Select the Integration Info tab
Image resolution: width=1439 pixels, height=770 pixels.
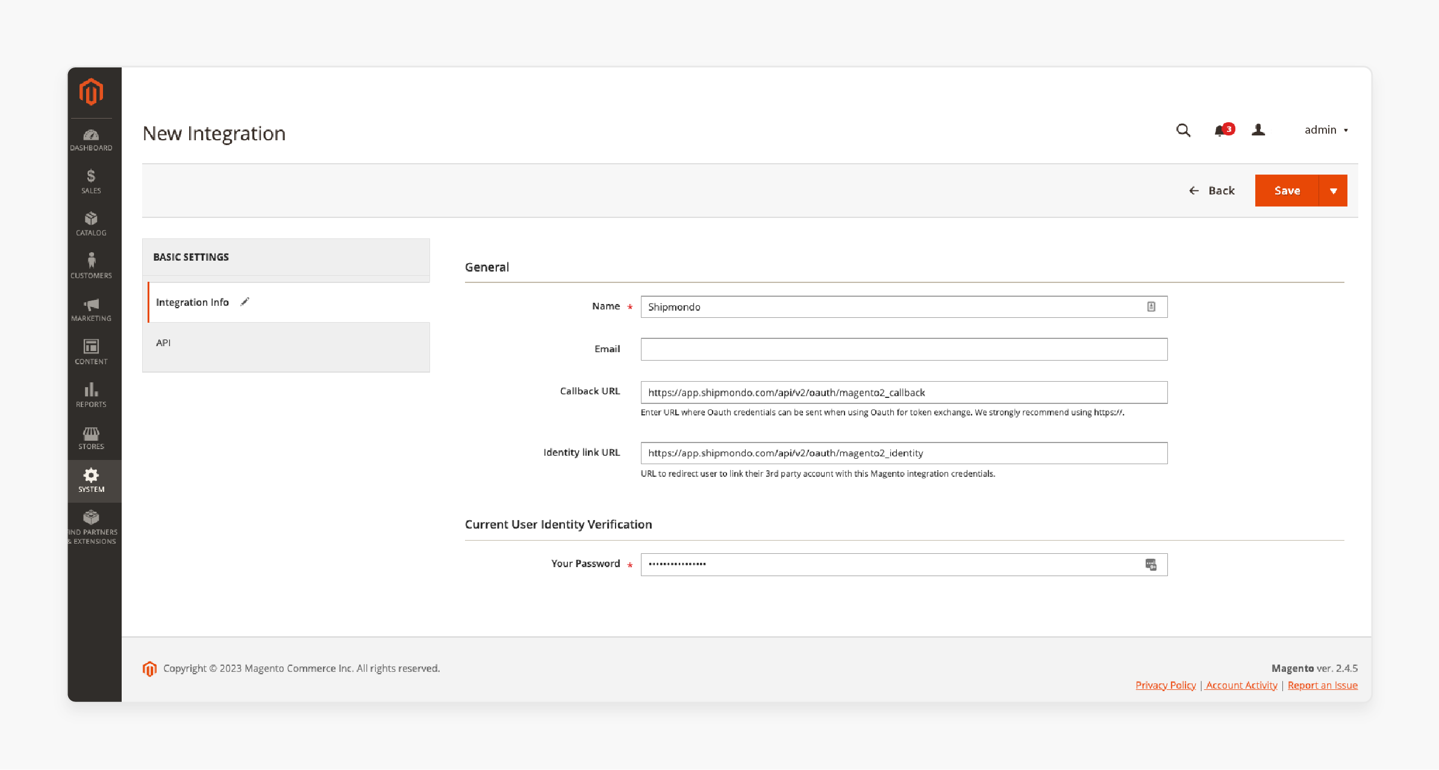(288, 302)
